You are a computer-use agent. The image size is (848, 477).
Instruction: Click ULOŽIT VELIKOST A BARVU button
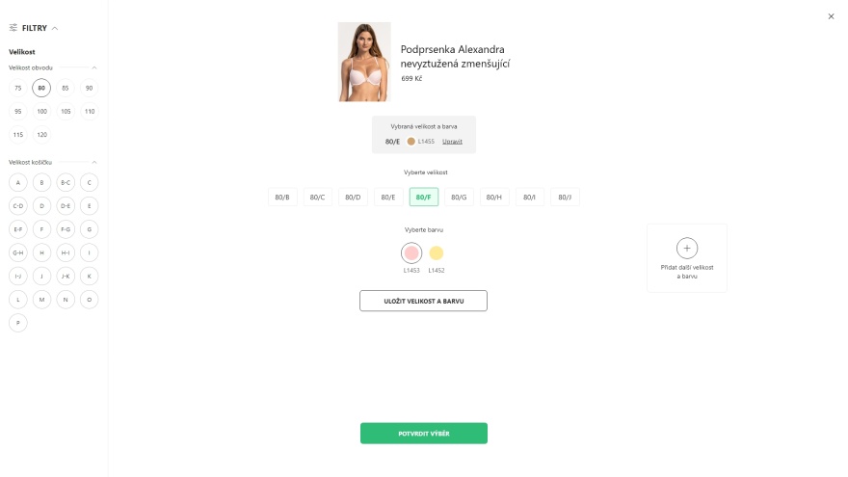click(x=423, y=301)
